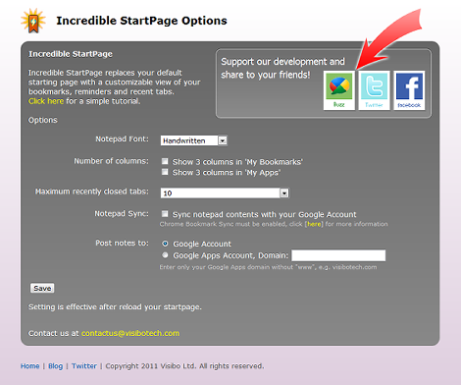Enable 3 columns in 'My Apps'

[x=165, y=172]
